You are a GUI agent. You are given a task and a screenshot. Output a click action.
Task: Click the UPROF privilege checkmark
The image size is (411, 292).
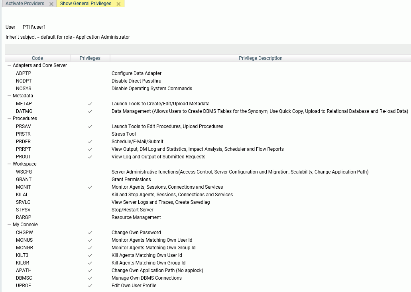[x=90, y=286]
